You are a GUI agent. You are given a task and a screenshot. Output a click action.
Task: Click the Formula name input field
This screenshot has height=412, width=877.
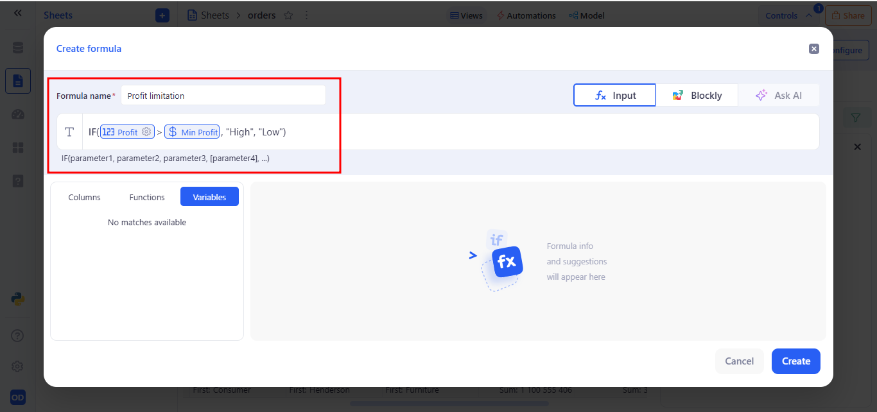[223, 96]
